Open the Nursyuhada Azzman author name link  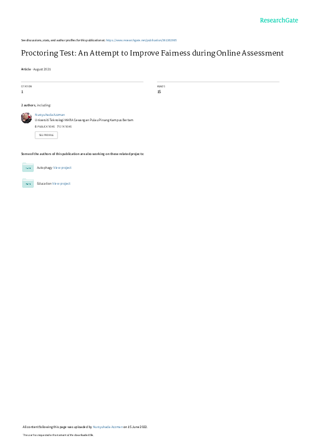tap(50, 115)
